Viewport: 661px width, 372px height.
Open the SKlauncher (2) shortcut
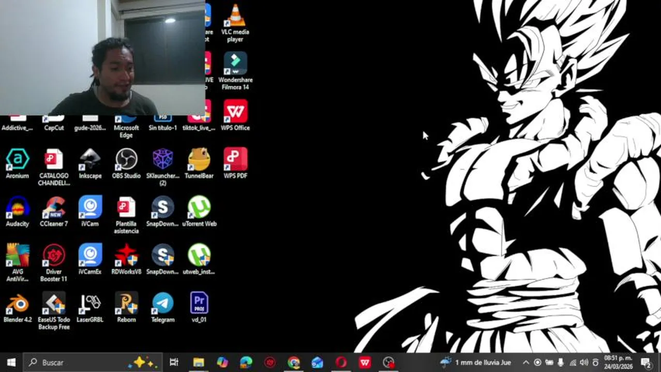click(162, 167)
